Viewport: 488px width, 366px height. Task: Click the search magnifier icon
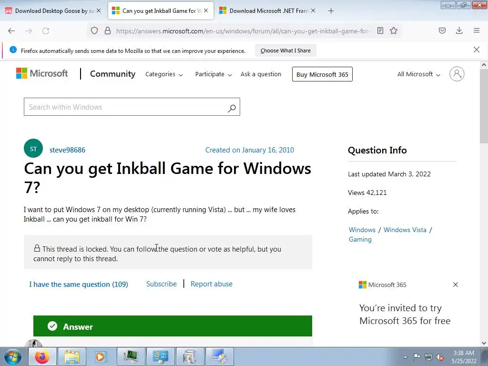[232, 108]
